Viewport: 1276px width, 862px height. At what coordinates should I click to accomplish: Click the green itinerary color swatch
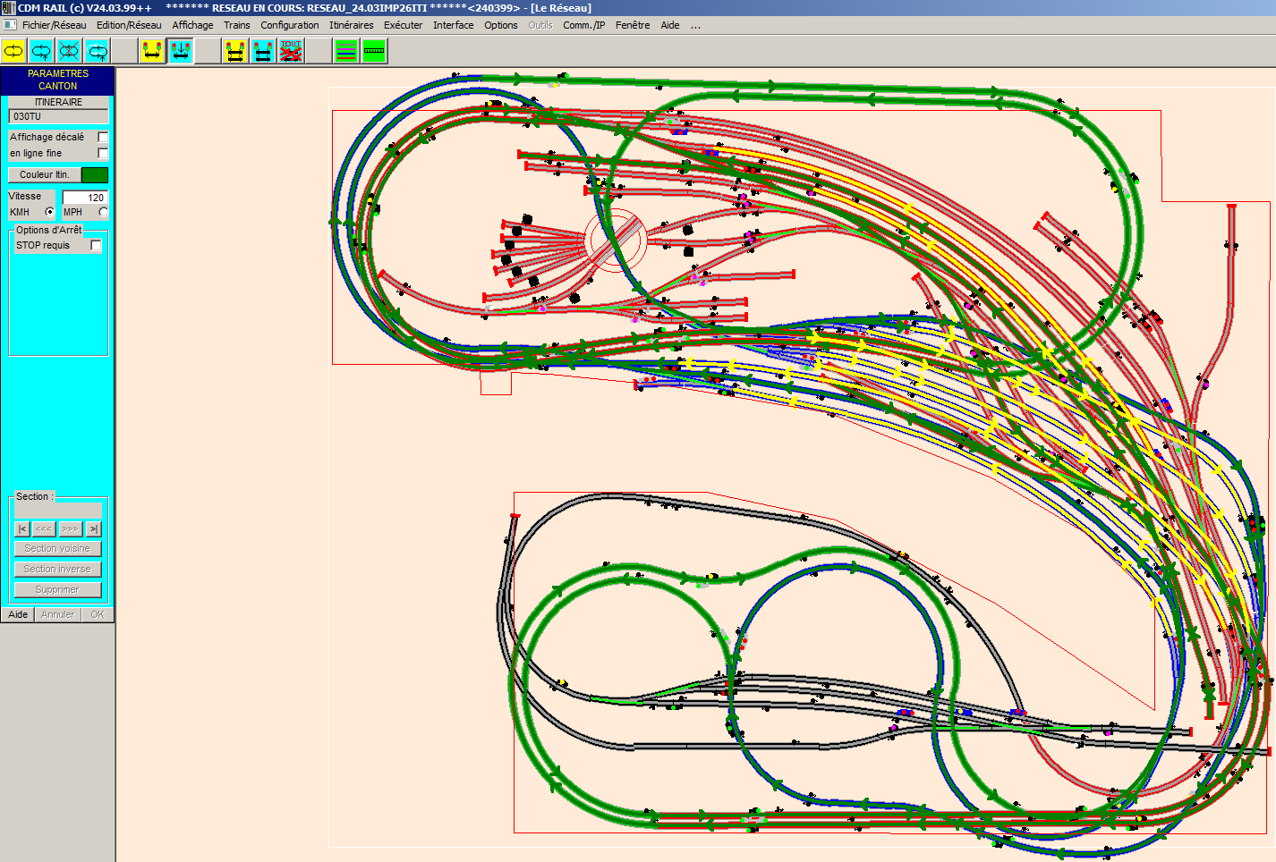[x=95, y=174]
